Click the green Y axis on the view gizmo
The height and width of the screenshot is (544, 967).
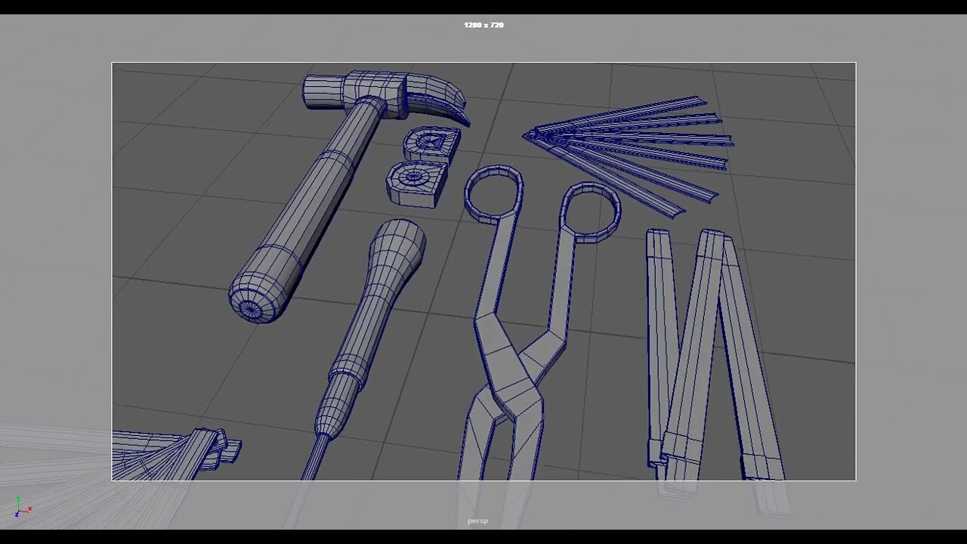(18, 499)
